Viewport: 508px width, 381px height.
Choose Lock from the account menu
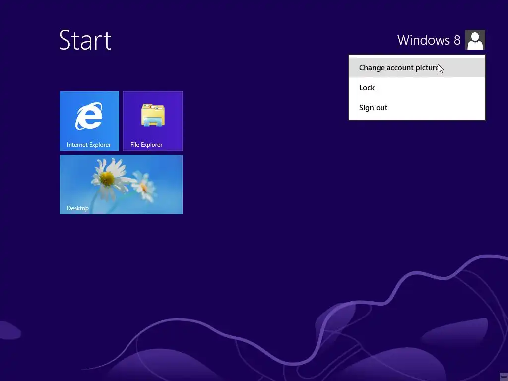[x=417, y=87]
